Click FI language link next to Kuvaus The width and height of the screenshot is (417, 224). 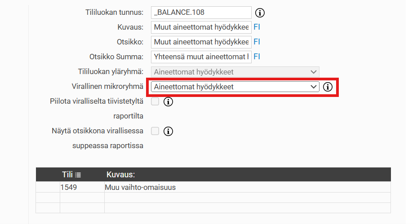click(257, 27)
